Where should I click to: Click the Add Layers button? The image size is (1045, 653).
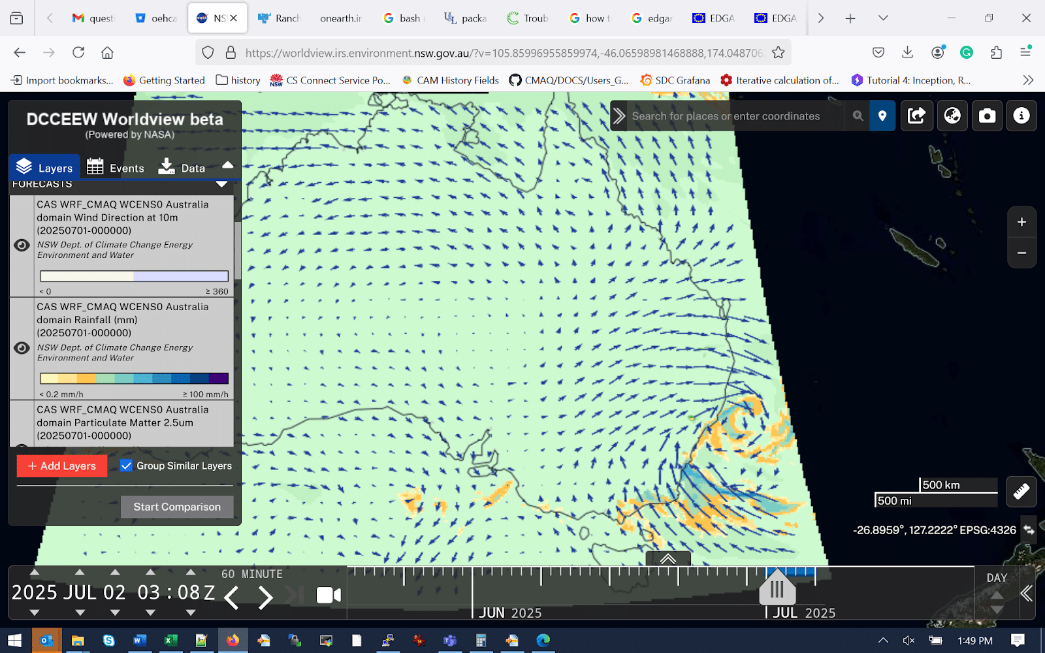pos(62,466)
